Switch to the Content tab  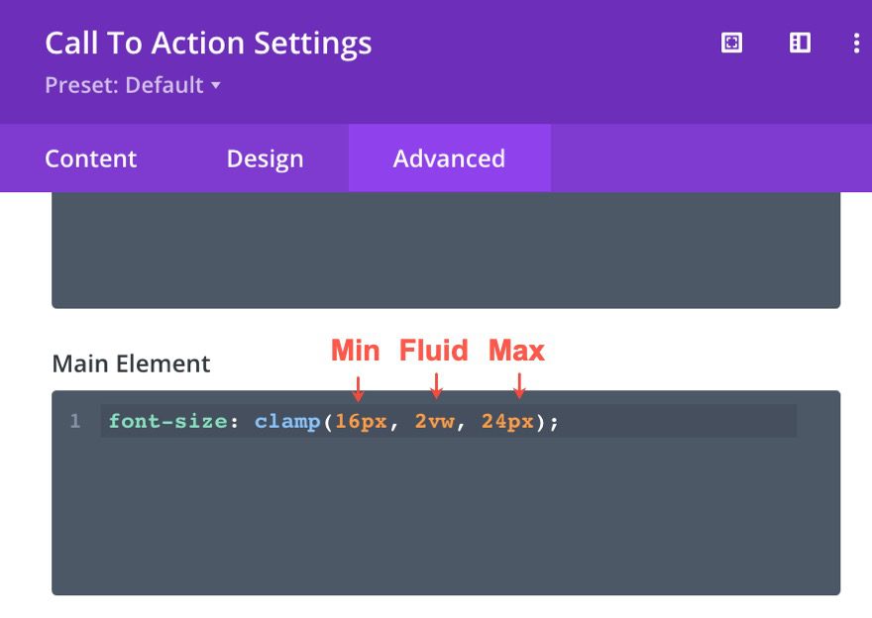click(x=90, y=158)
